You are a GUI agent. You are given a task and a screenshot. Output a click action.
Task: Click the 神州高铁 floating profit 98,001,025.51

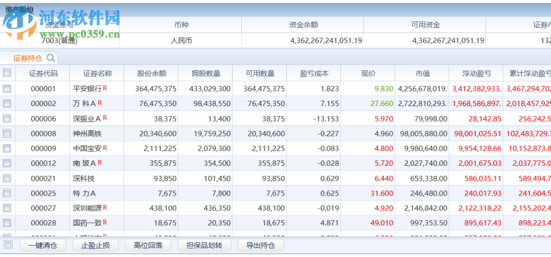tap(477, 134)
